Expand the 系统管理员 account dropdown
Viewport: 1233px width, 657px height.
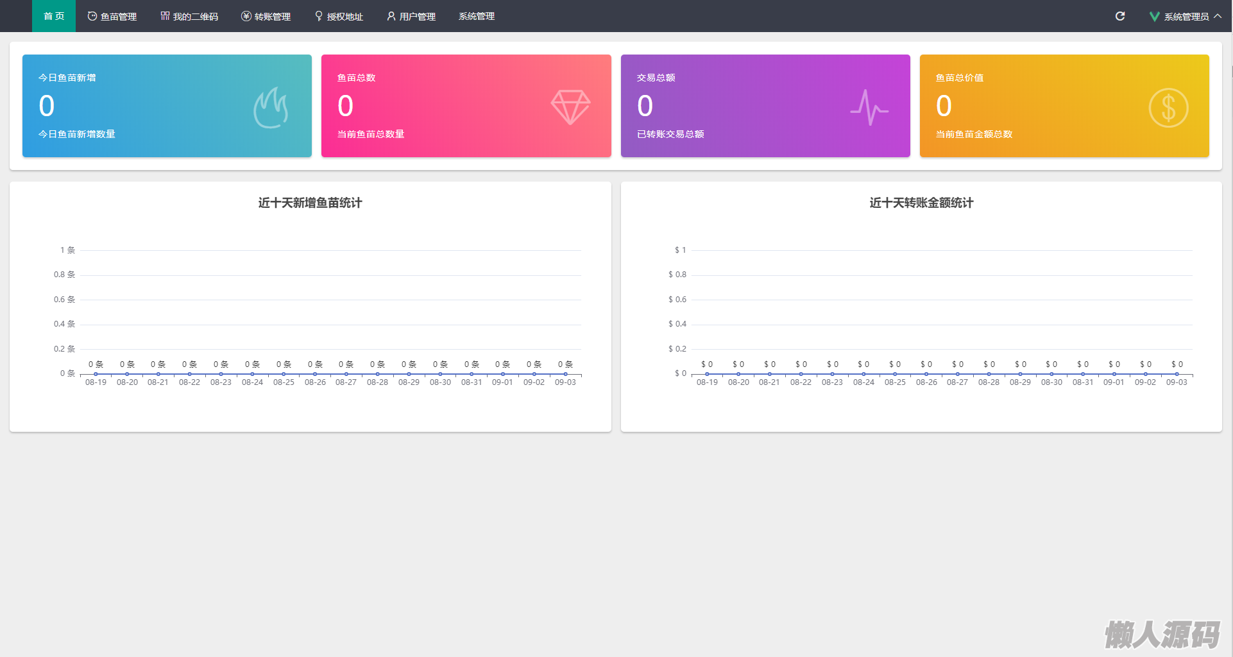pos(1186,17)
